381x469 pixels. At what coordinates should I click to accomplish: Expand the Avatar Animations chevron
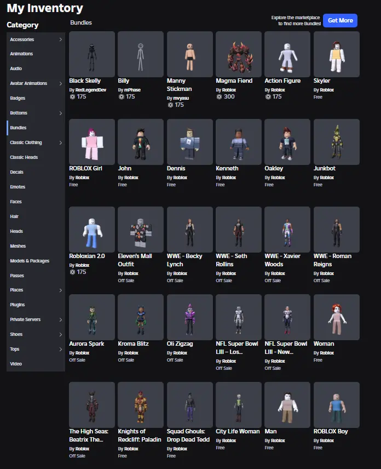(x=60, y=83)
